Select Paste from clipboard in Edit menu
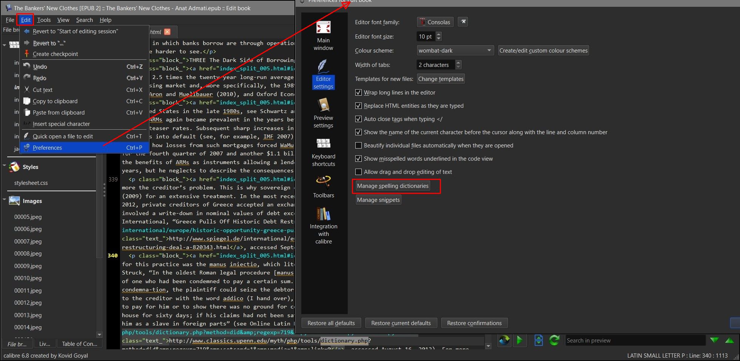Viewport: 740px width, 361px height. pos(85,113)
